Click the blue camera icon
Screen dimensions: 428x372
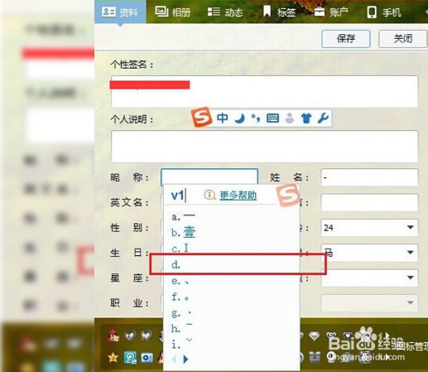coord(147,358)
